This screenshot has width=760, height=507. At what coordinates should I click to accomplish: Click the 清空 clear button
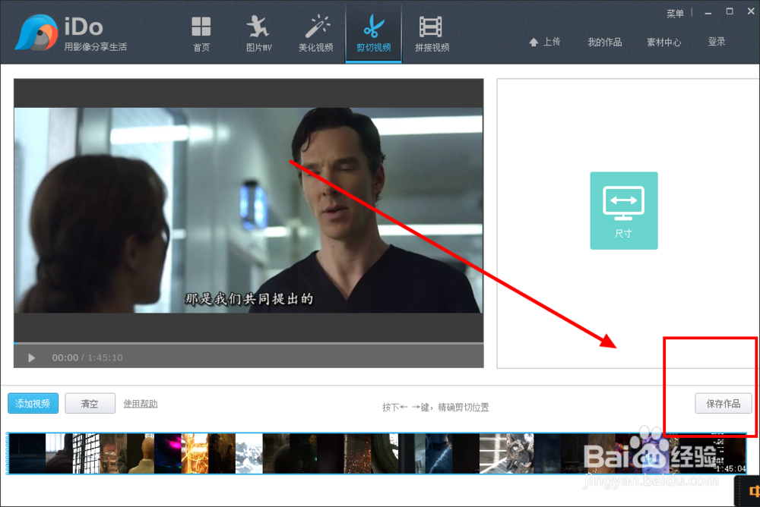click(90, 403)
